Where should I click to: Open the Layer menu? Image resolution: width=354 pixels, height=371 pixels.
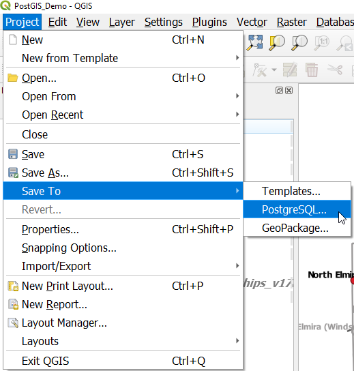click(122, 22)
